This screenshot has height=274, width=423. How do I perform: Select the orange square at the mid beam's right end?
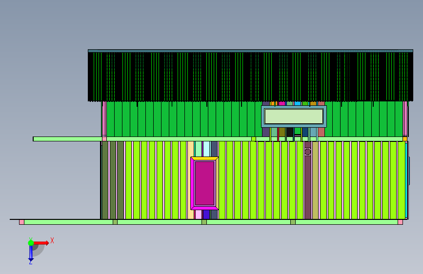405,139
